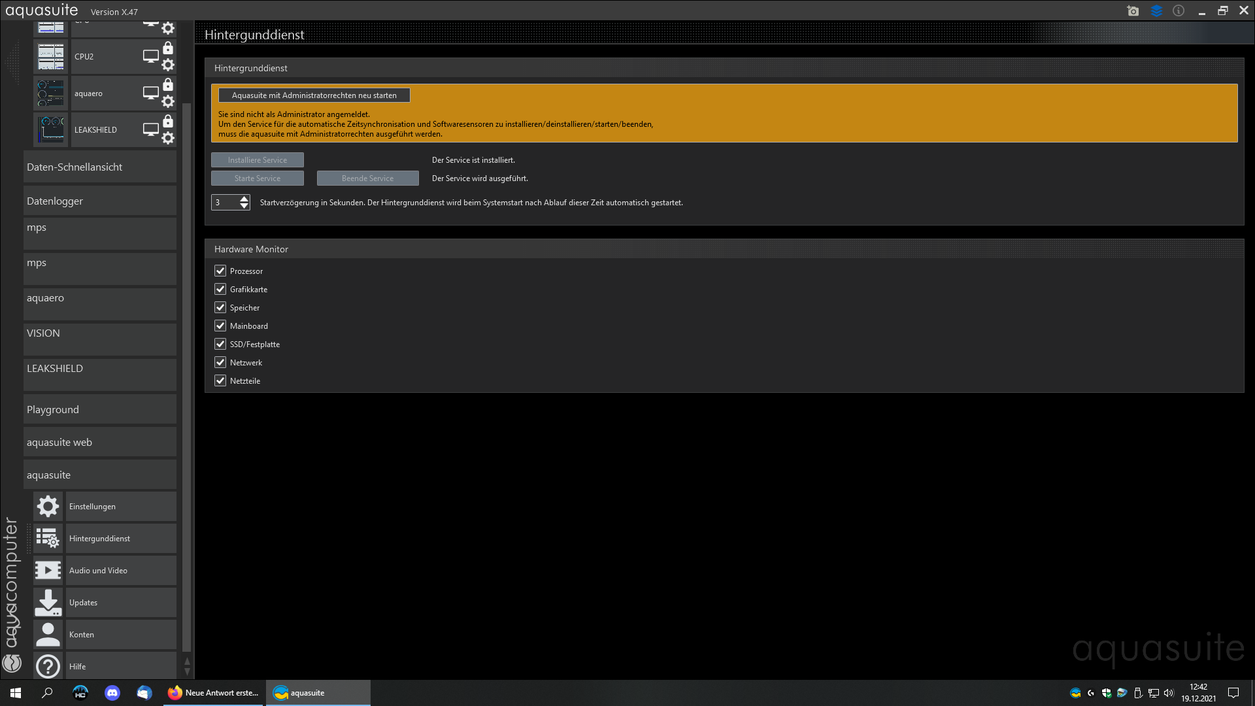
Task: Restart Aquasuite with administrator rights
Action: tap(314, 95)
